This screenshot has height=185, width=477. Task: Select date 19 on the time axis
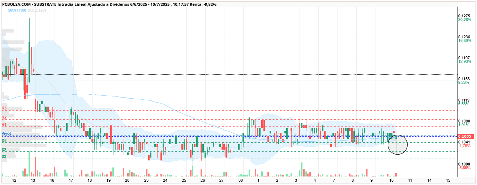(x=108, y=180)
